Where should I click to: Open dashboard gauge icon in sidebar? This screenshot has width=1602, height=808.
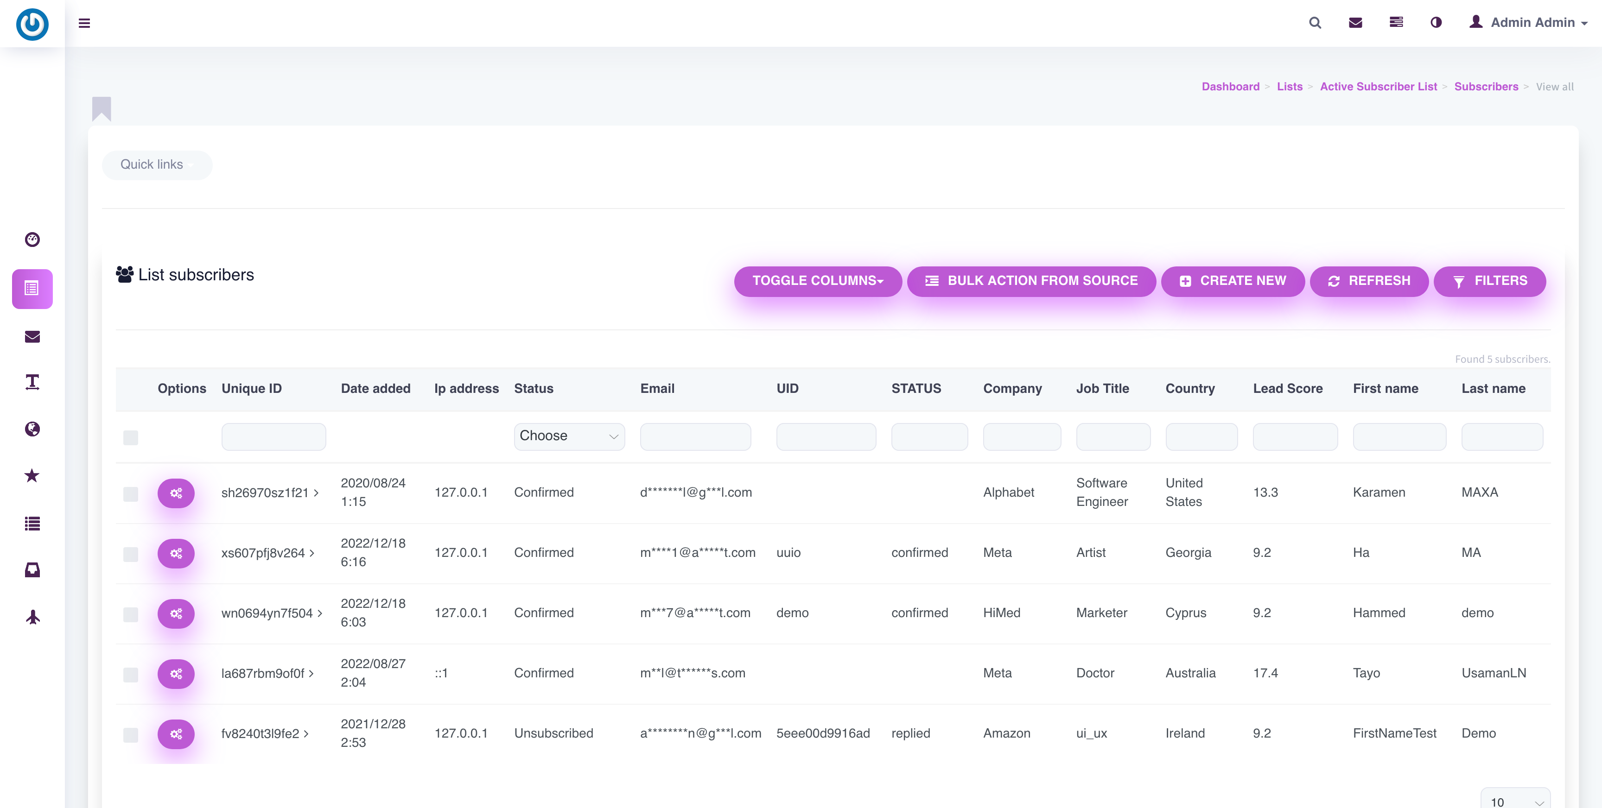point(32,240)
